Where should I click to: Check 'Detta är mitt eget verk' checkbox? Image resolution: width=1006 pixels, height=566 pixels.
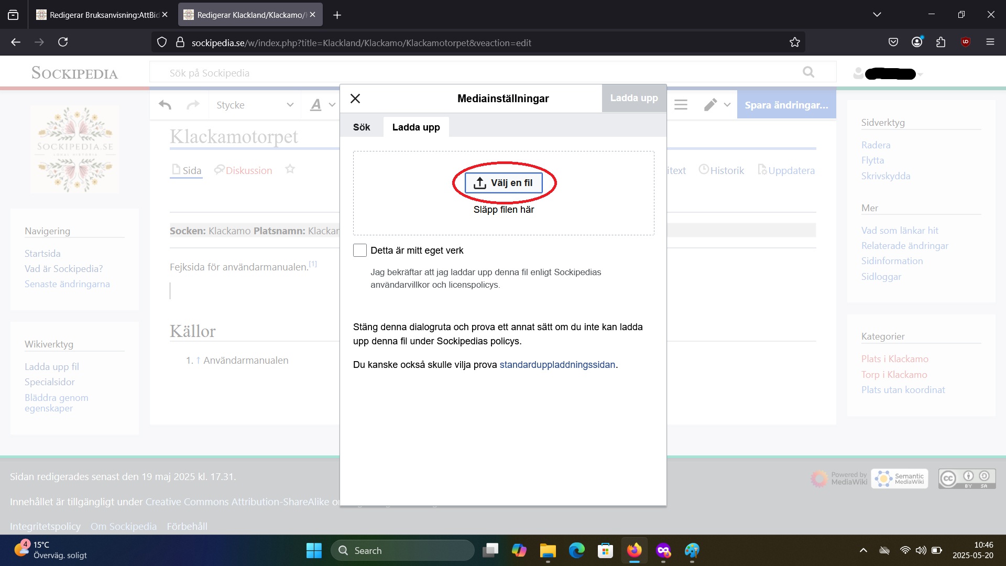click(360, 251)
